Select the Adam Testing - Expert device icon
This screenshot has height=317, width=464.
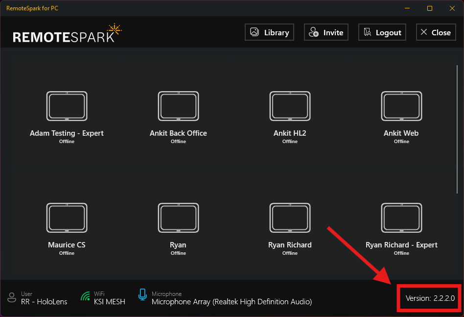(x=67, y=106)
